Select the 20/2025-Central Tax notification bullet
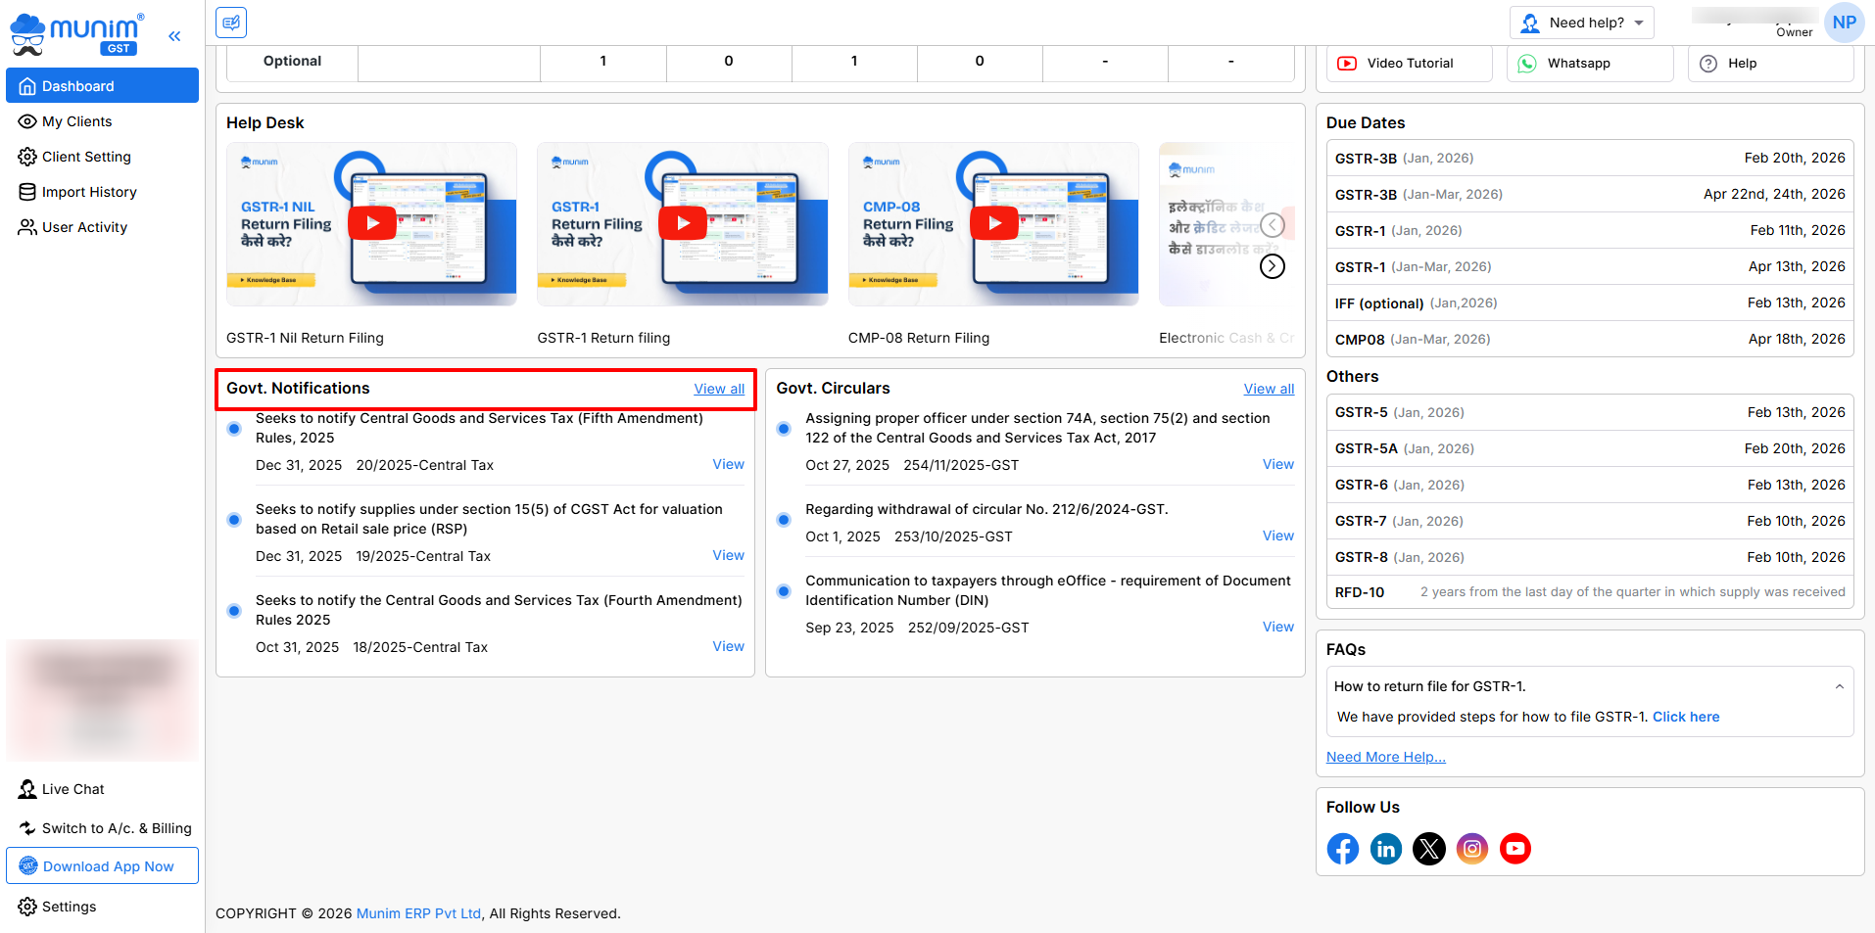The image size is (1875, 933). [x=234, y=429]
